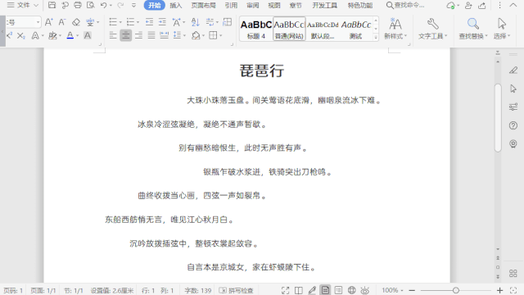524x295 pixels.
Task: Open the 文字工具 menu
Action: point(432,29)
